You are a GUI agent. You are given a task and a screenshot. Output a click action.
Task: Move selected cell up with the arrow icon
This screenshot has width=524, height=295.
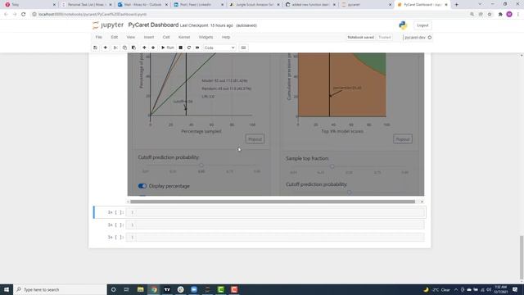[144, 48]
